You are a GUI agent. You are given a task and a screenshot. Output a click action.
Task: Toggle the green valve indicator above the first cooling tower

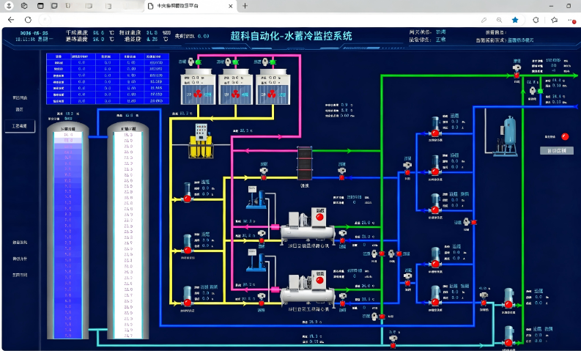(x=199, y=62)
